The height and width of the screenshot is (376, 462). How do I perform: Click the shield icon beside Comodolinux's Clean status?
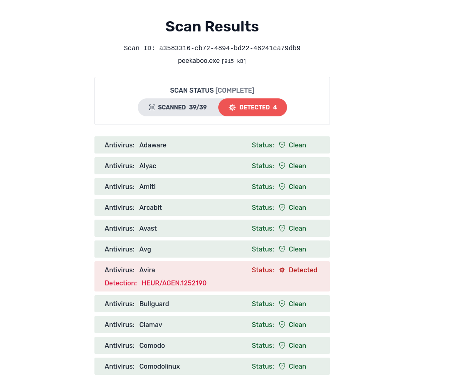coord(282,366)
